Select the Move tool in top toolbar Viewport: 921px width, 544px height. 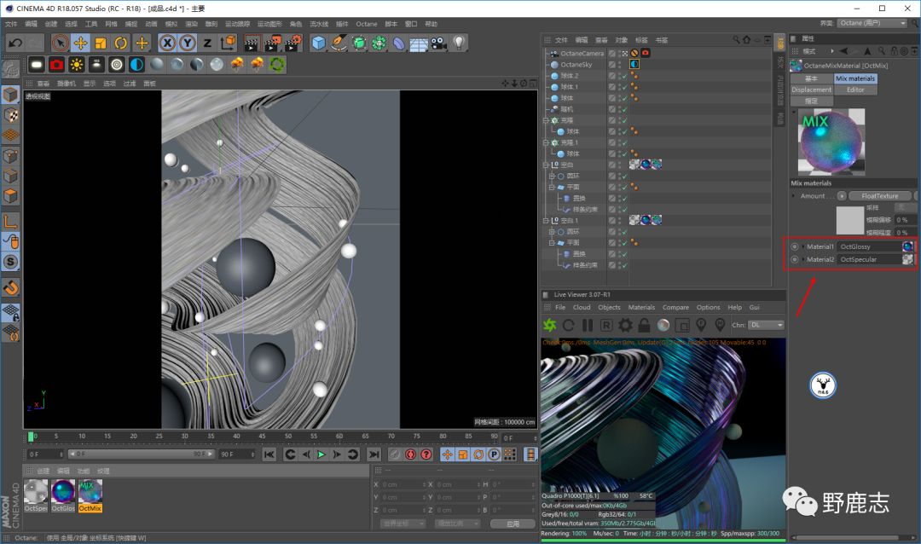[80, 43]
